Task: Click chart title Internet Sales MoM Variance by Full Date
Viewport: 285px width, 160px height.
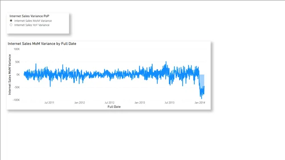Action: [42, 44]
